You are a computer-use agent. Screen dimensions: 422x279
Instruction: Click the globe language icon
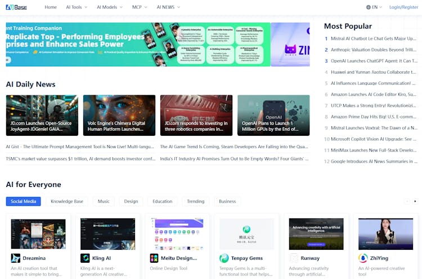pyautogui.click(x=368, y=7)
